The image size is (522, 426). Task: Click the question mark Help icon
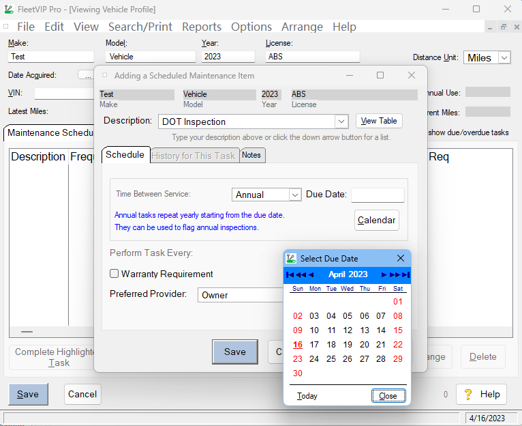467,395
